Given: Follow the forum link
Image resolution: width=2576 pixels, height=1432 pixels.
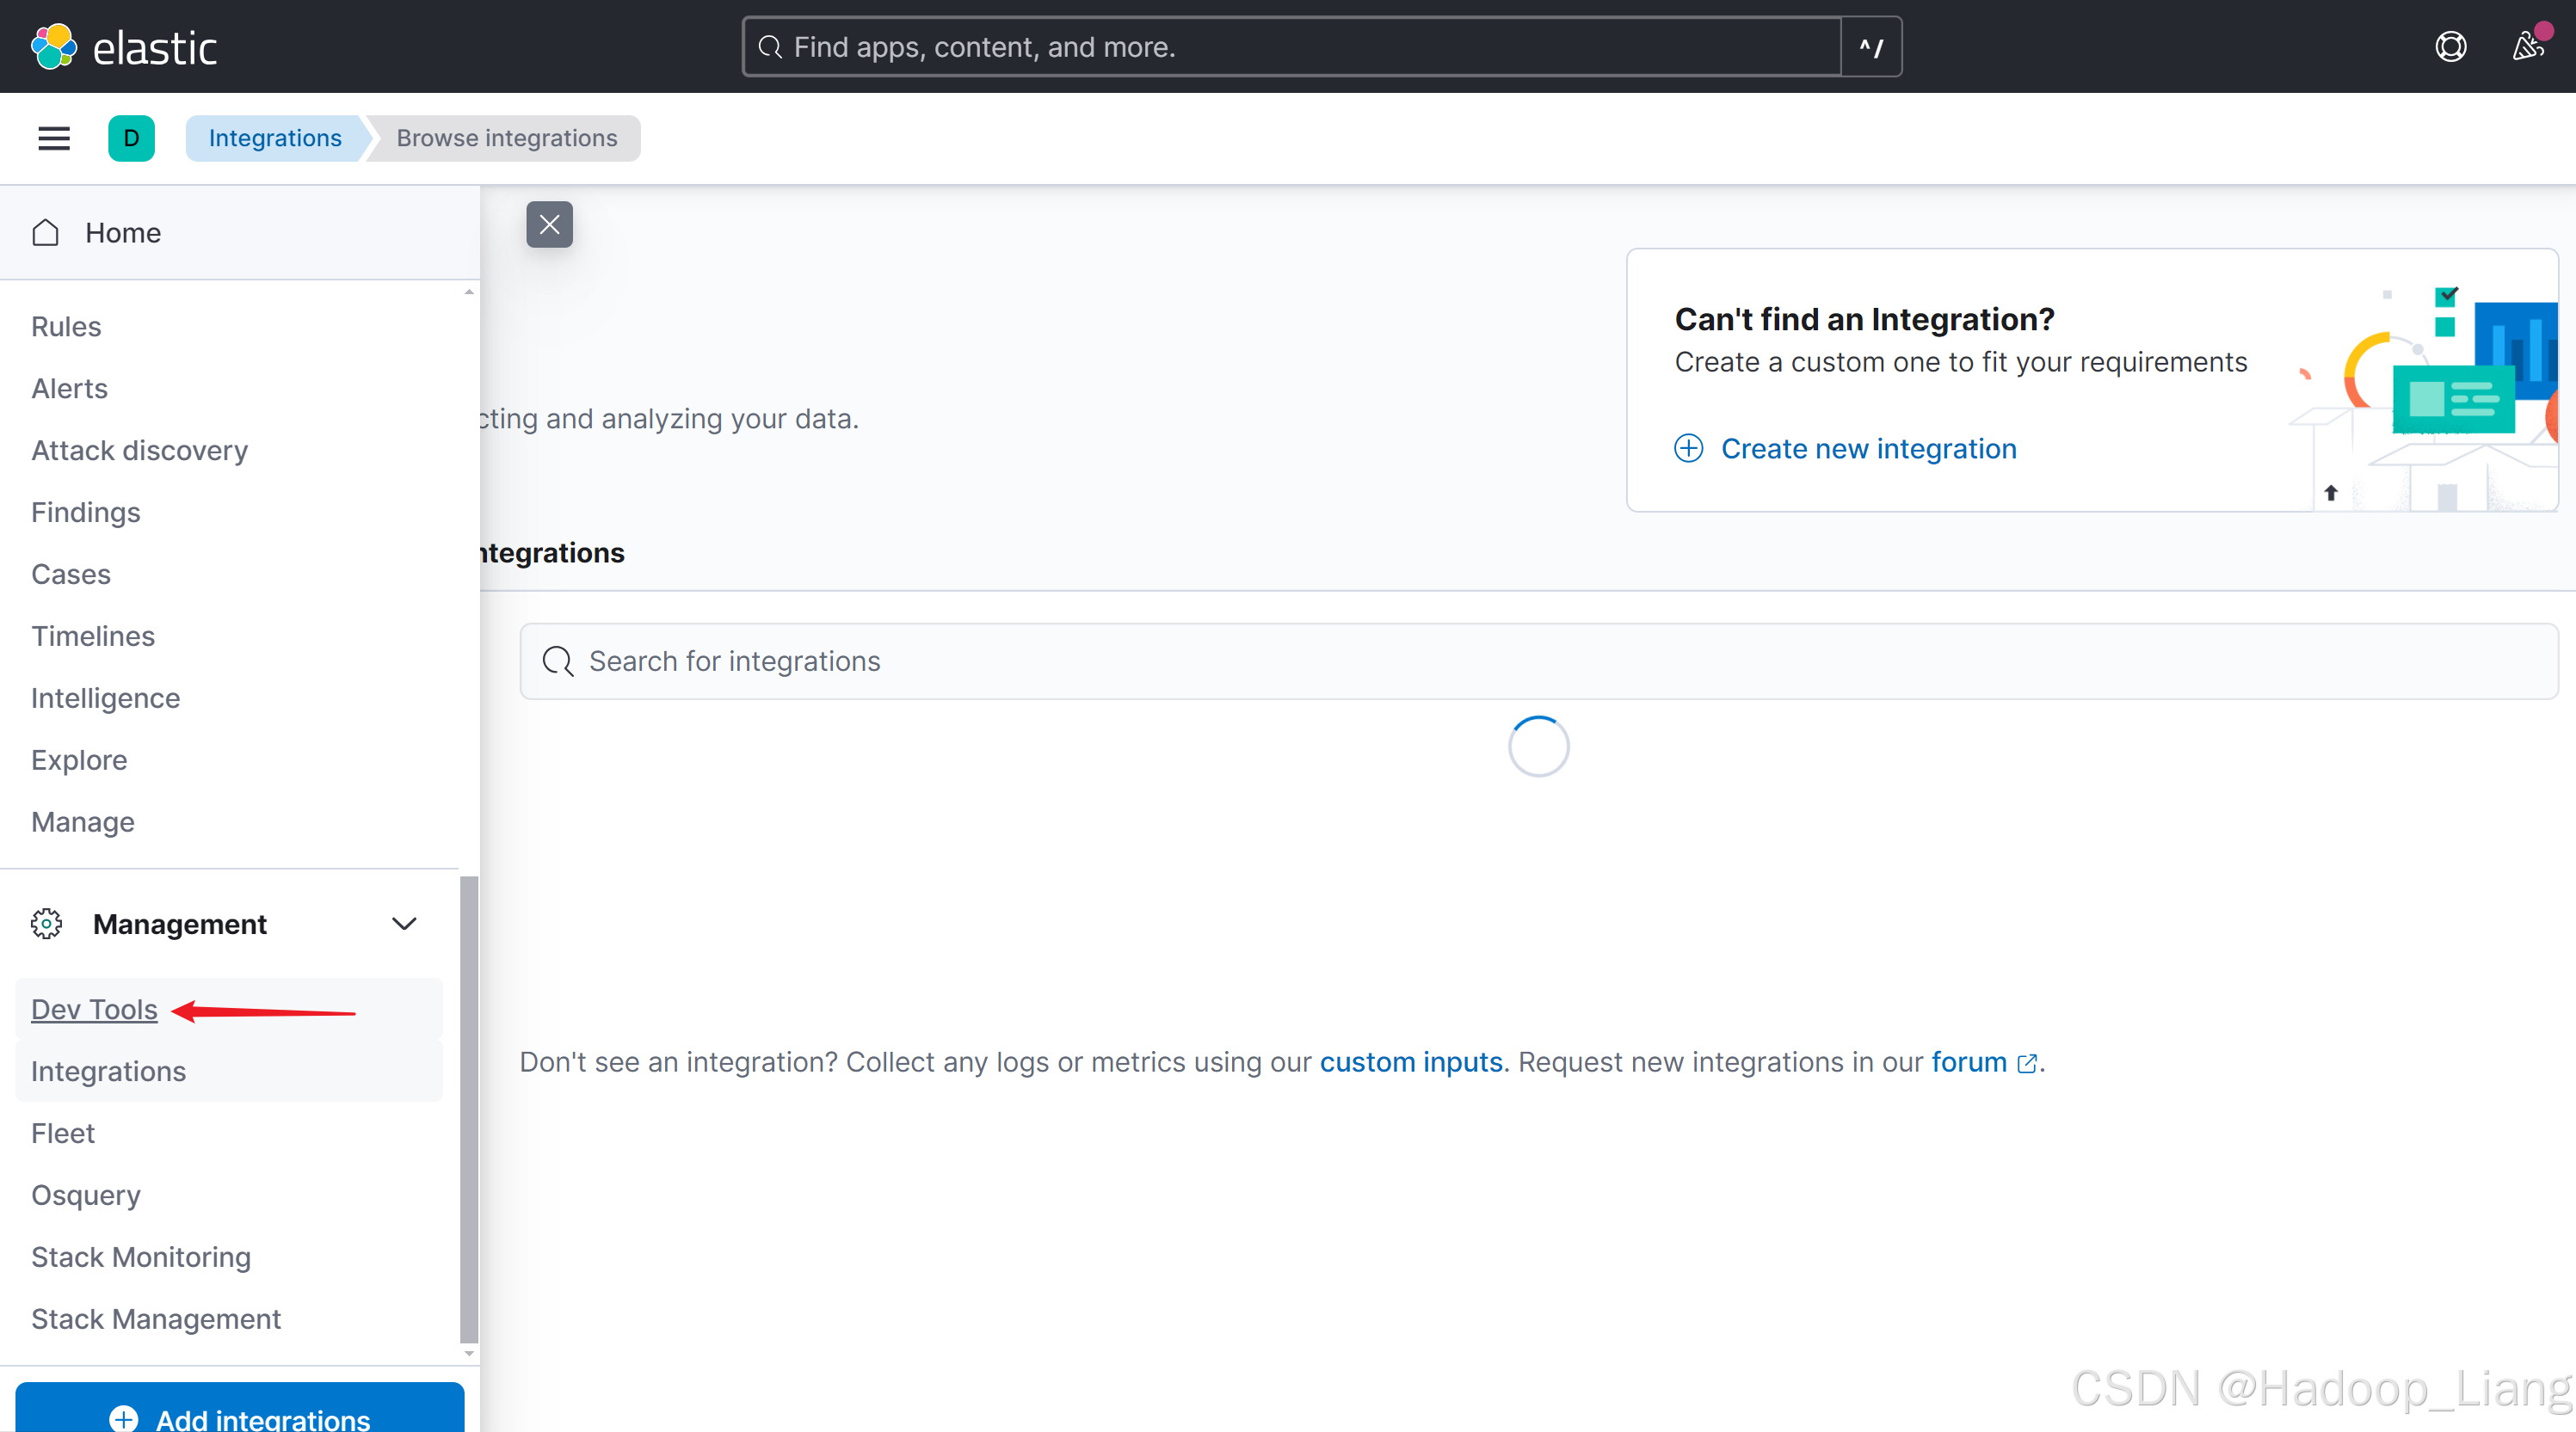Looking at the screenshot, I should coord(1969,1062).
